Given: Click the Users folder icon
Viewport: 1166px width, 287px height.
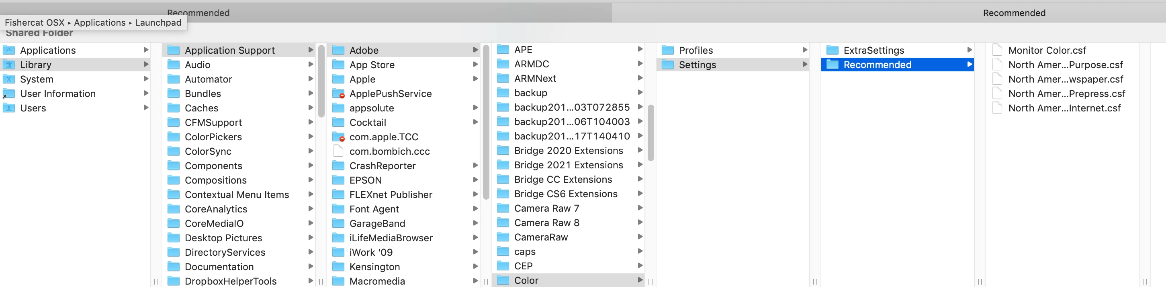Looking at the screenshot, I should click(8, 108).
